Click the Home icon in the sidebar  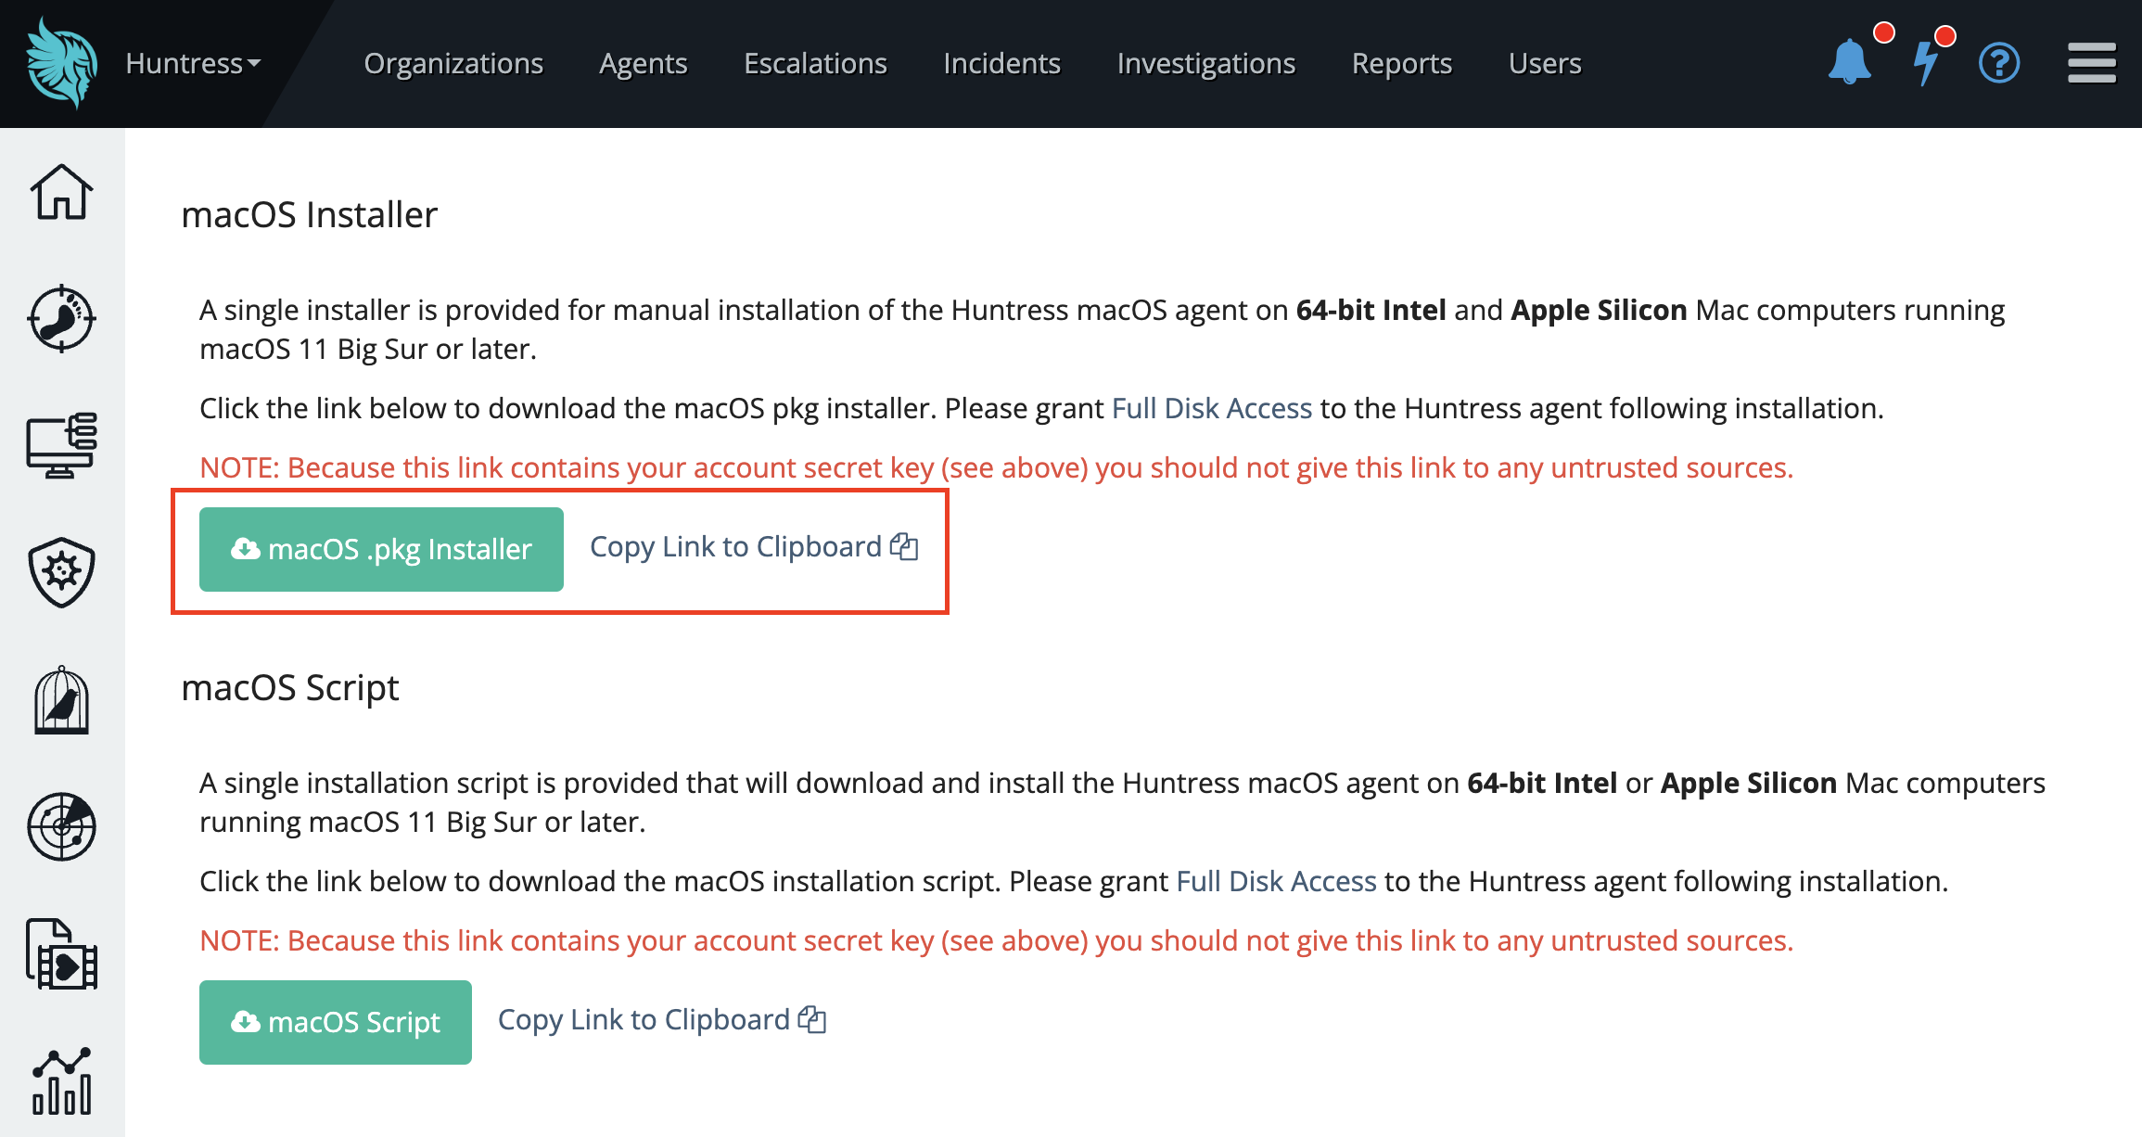[x=61, y=193]
